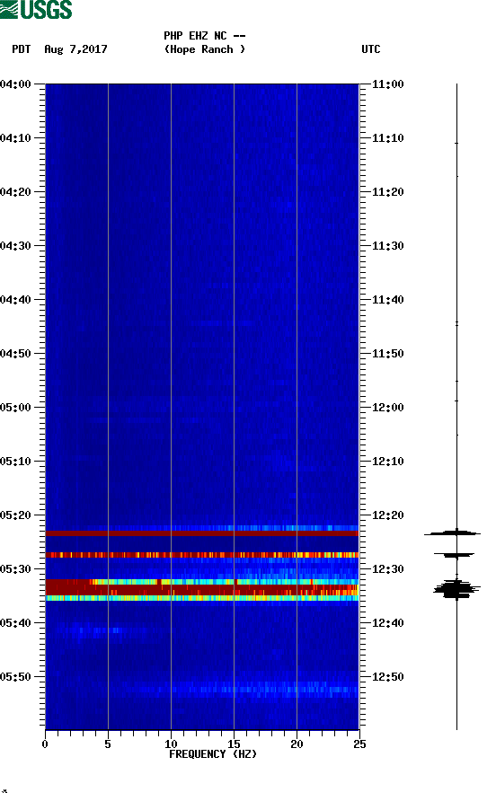Image resolution: width=496 pixels, height=801 pixels.
Task: Click the 'UTC' timezone label
Action: (371, 49)
